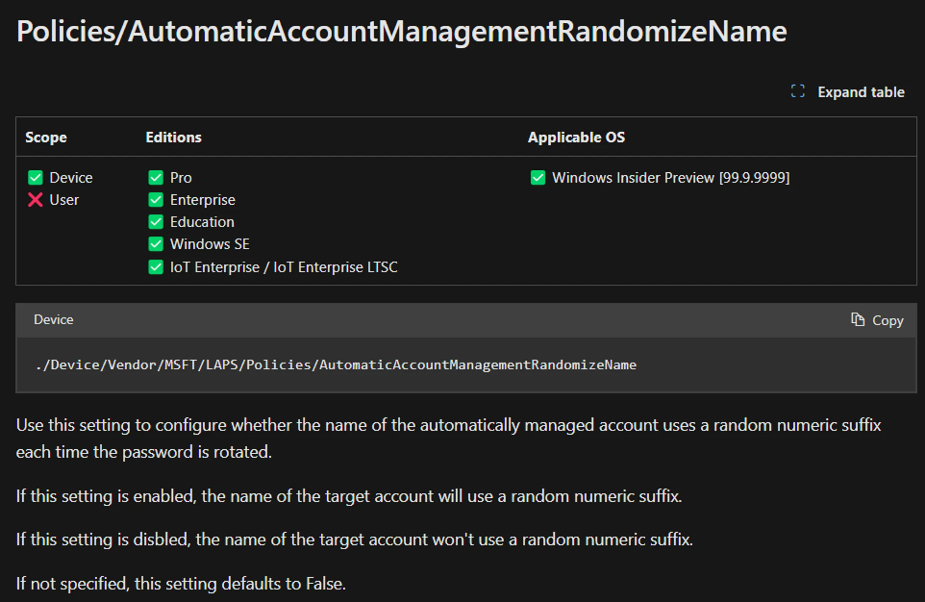Click the ./Device/Vendor/MSFT/LAPS policy path code

click(336, 365)
